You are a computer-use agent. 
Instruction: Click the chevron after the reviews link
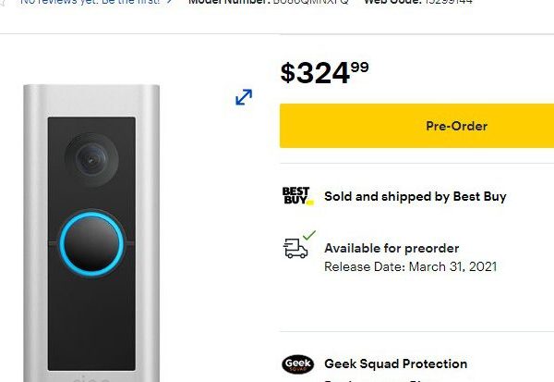coord(169,2)
